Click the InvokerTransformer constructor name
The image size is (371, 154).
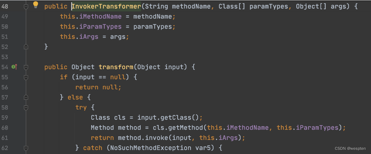tap(106, 6)
